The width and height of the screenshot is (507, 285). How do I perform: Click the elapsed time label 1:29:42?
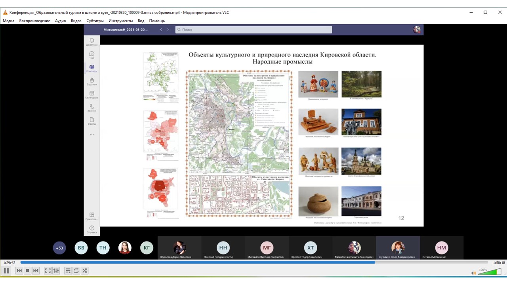(x=9, y=262)
